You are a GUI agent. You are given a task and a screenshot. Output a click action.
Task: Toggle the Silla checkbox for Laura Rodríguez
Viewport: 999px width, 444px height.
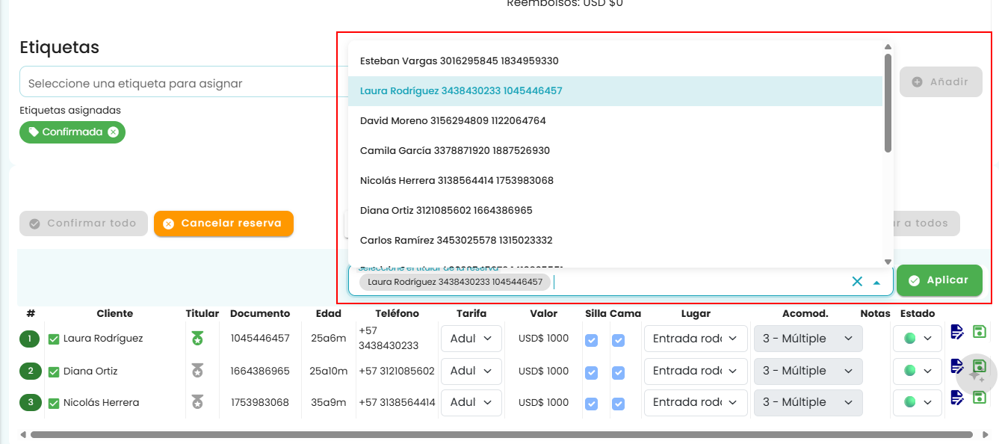(592, 340)
